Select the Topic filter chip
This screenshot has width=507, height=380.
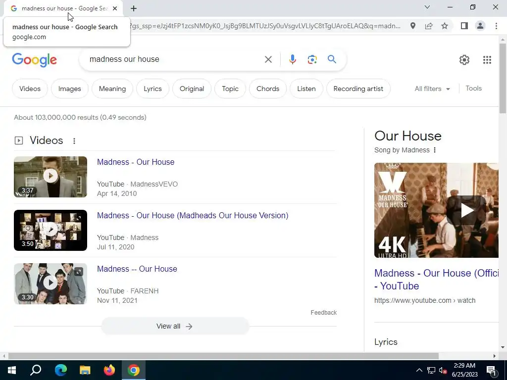click(230, 89)
